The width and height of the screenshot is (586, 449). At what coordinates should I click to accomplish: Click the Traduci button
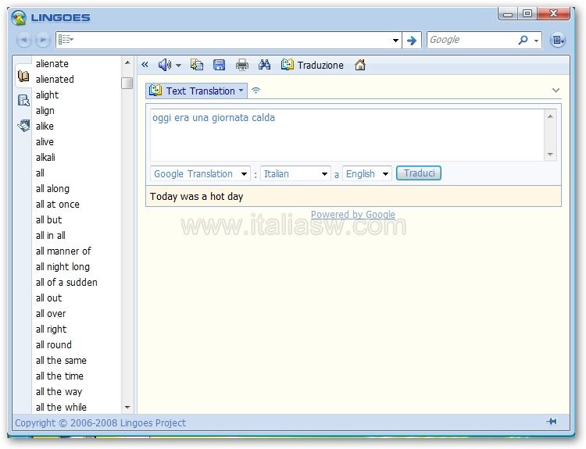coord(419,173)
